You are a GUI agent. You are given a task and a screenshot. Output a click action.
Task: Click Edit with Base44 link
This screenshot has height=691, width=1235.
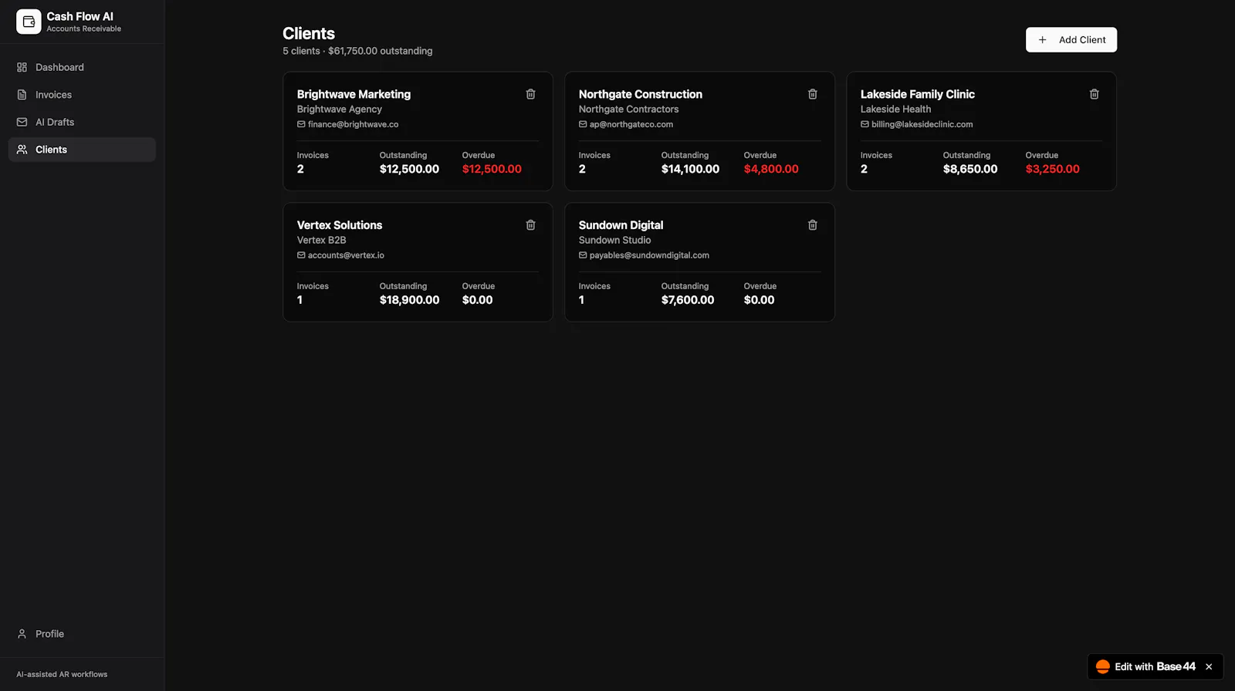(1155, 667)
